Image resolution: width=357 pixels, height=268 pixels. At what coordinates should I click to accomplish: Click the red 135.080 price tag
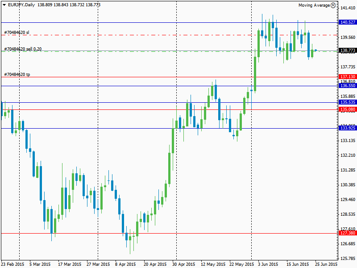pyautogui.click(x=348, y=109)
